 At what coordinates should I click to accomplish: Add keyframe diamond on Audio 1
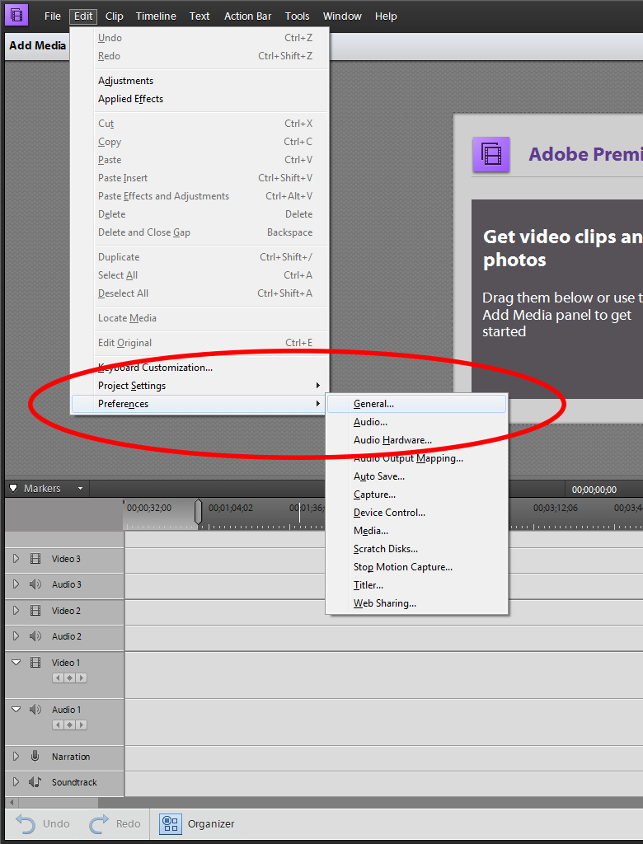(x=69, y=725)
